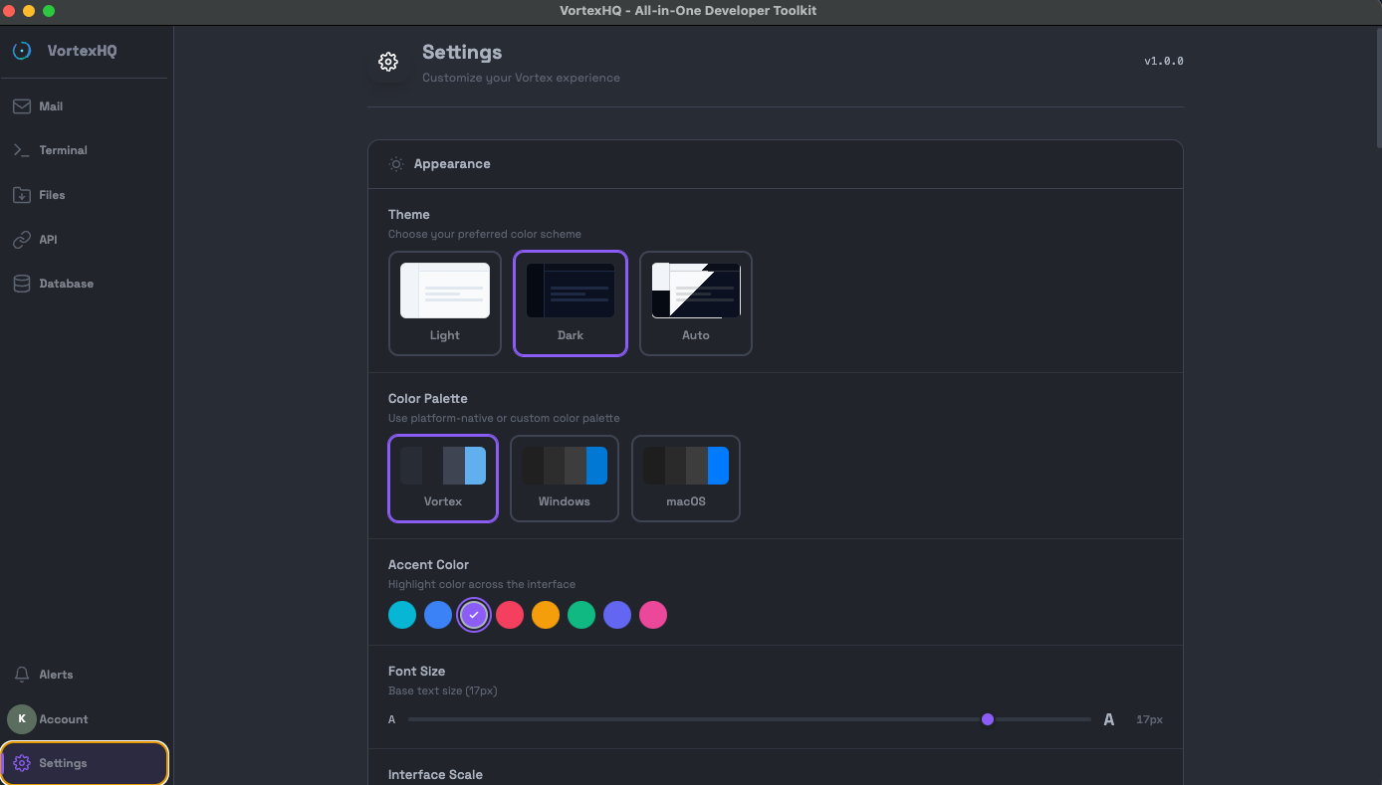The width and height of the screenshot is (1382, 785).
Task: Open the Account panel
Action: (62, 718)
